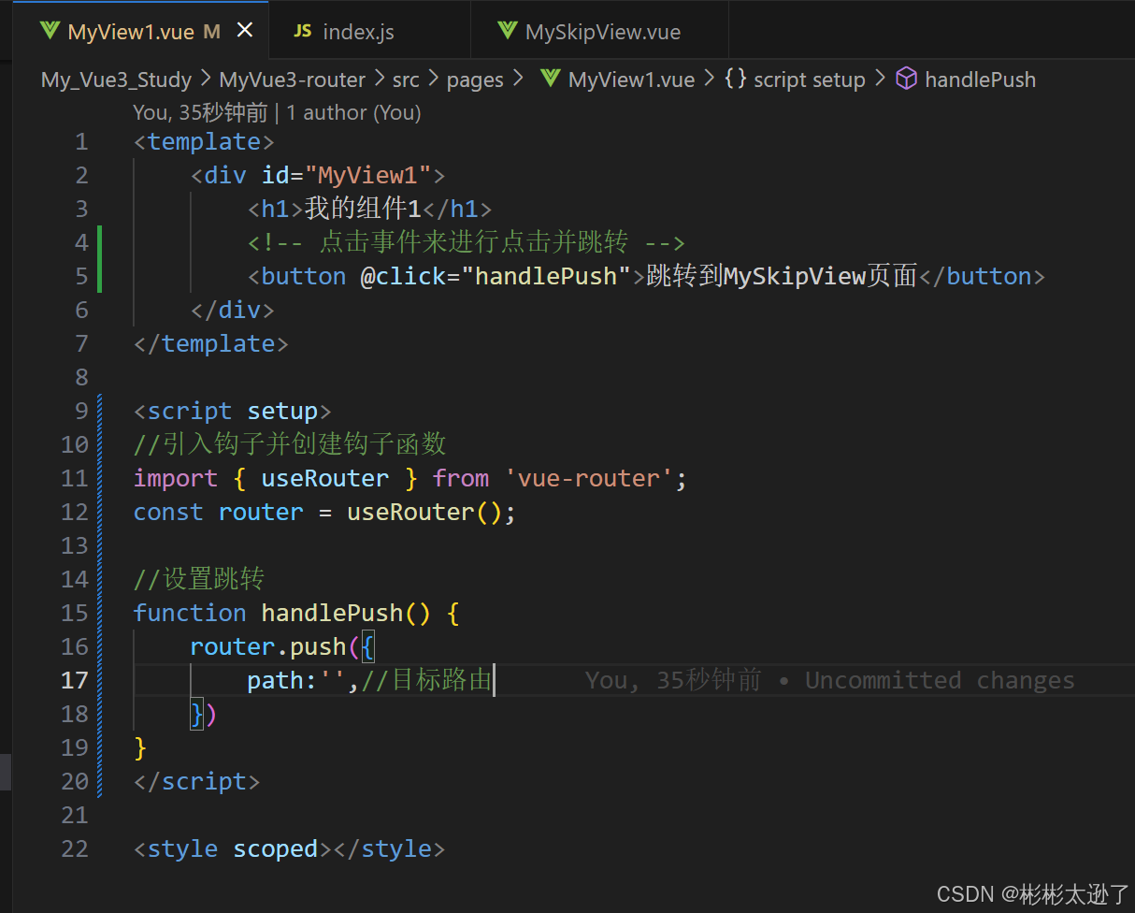
Task: Click useRouter in the import statement
Action: [324, 478]
